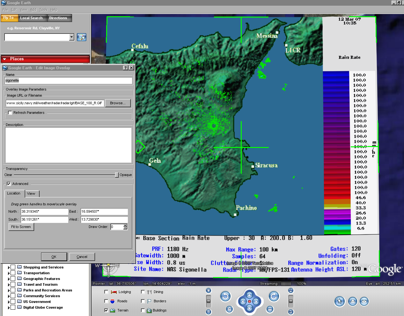
Task: Reset north with the N button
Action: (229, 309)
